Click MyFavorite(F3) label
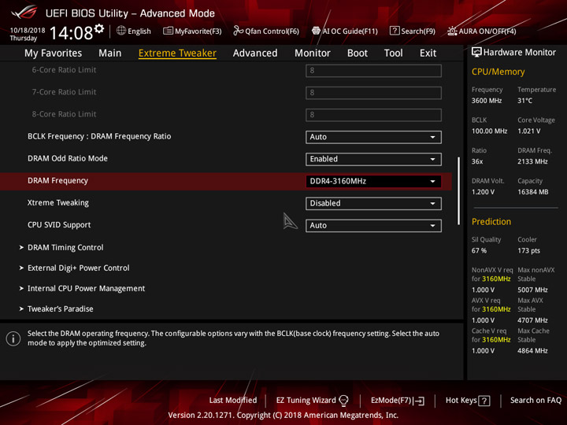 (198, 31)
